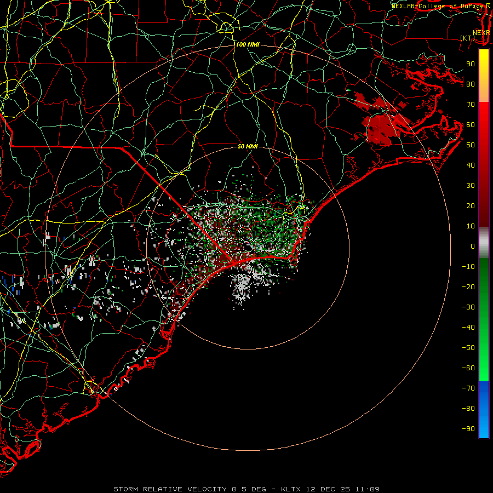Click the positive 90 scale label
The image size is (493, 493).
[x=471, y=64]
